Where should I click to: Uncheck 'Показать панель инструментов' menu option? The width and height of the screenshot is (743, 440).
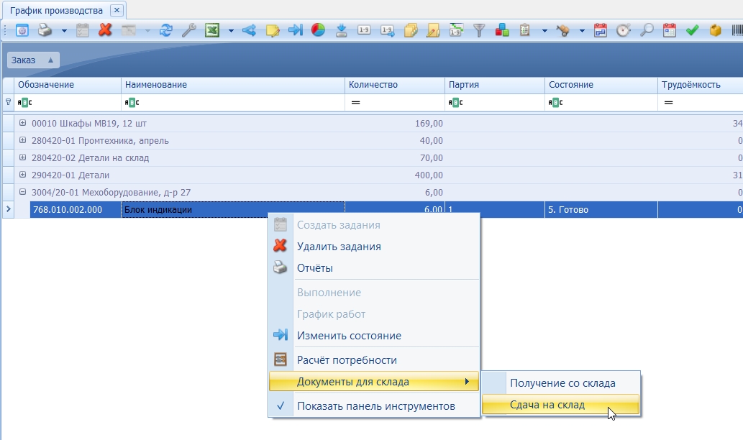tap(375, 406)
